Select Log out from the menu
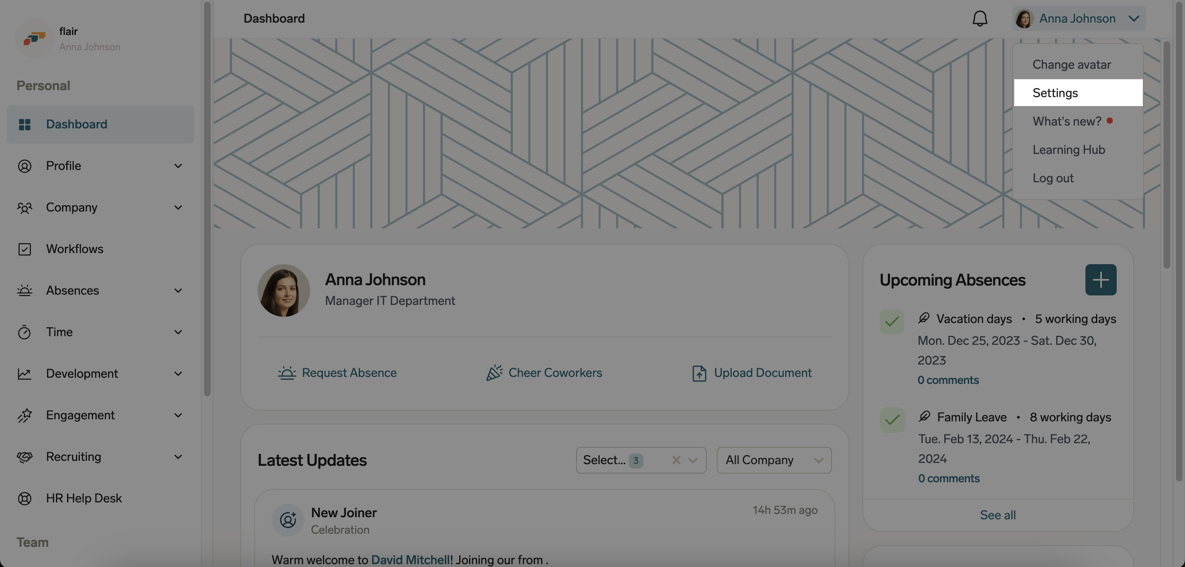 (x=1053, y=178)
